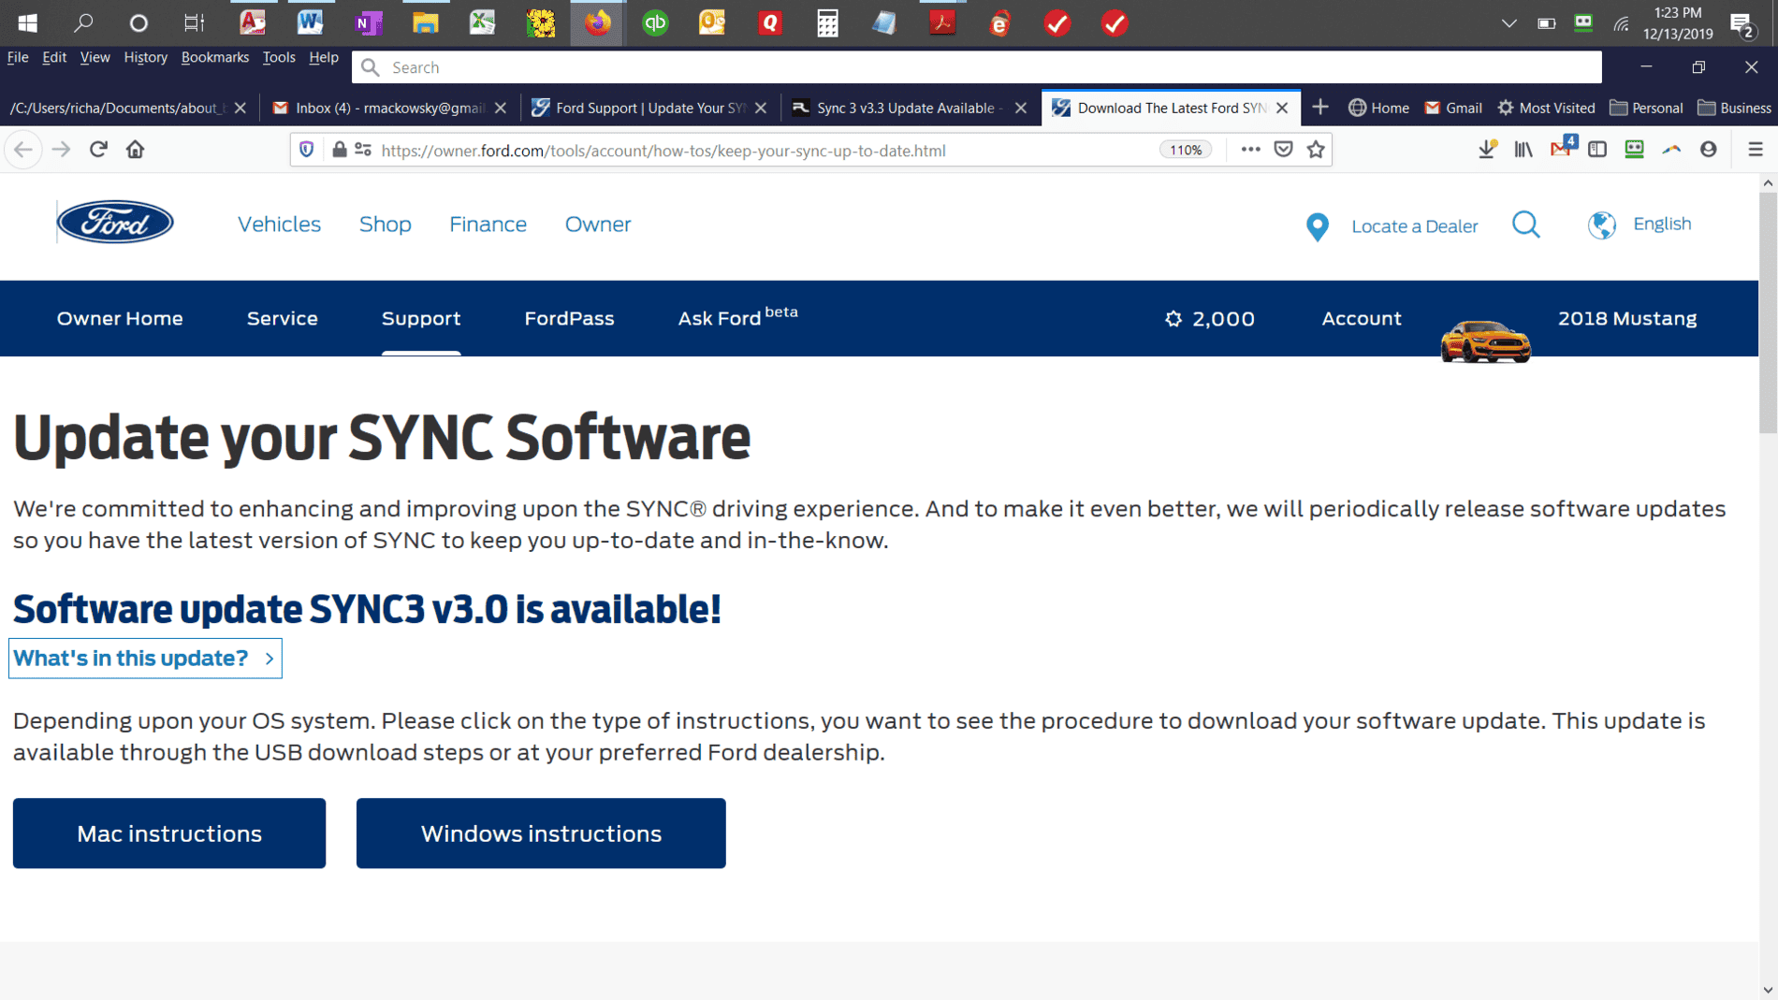Viewport: 1778px width, 1000px height.
Task: Close the Inbox Gmail tab
Action: pos(501,108)
